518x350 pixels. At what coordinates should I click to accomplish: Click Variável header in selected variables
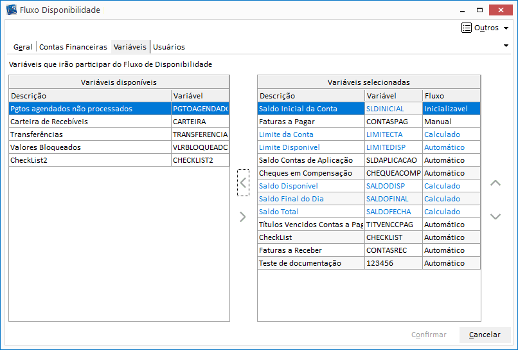[393, 96]
